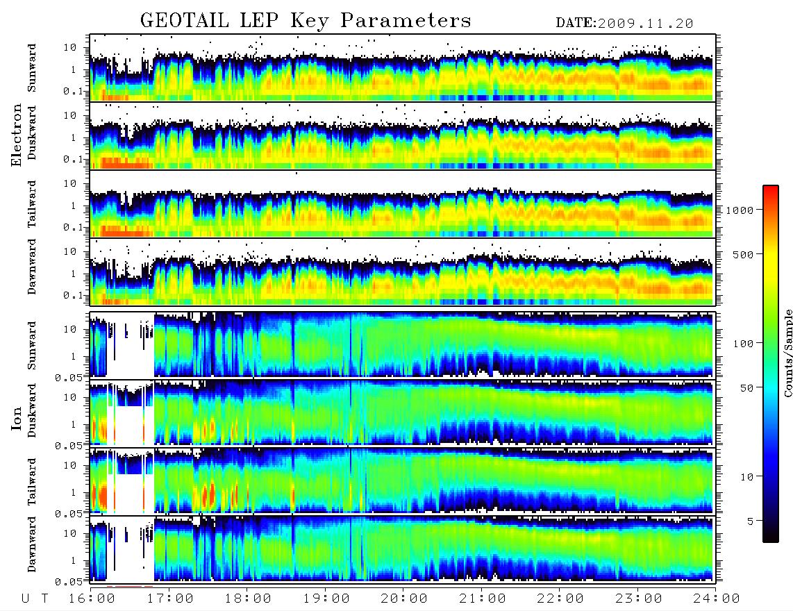Select the Electron Sunward spectrogram panel
Image resolution: width=793 pixels, height=611 pixels.
point(403,67)
